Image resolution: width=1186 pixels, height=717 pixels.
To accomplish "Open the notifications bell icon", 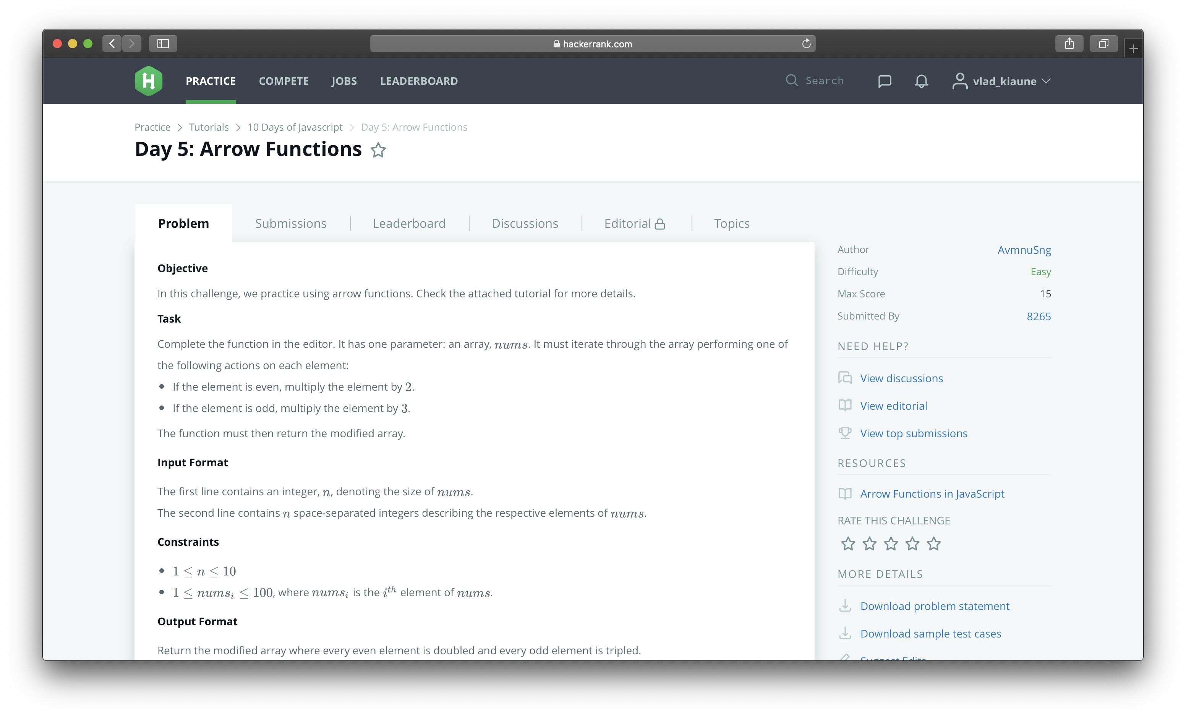I will click(x=920, y=81).
